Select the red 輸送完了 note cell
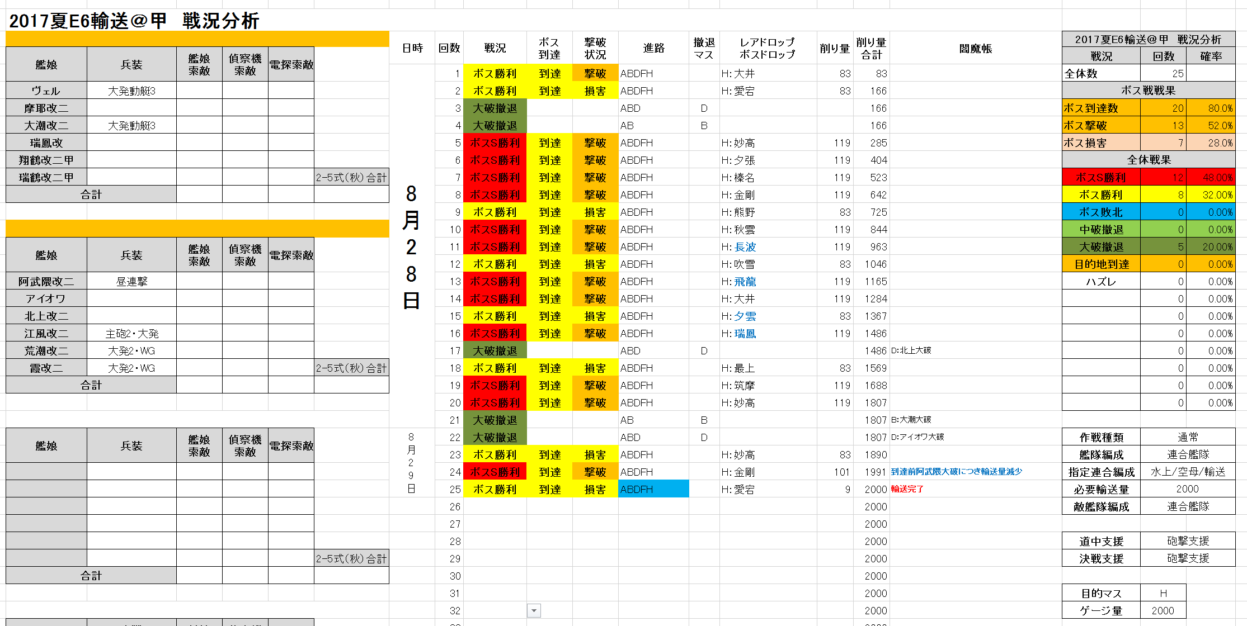 907,489
